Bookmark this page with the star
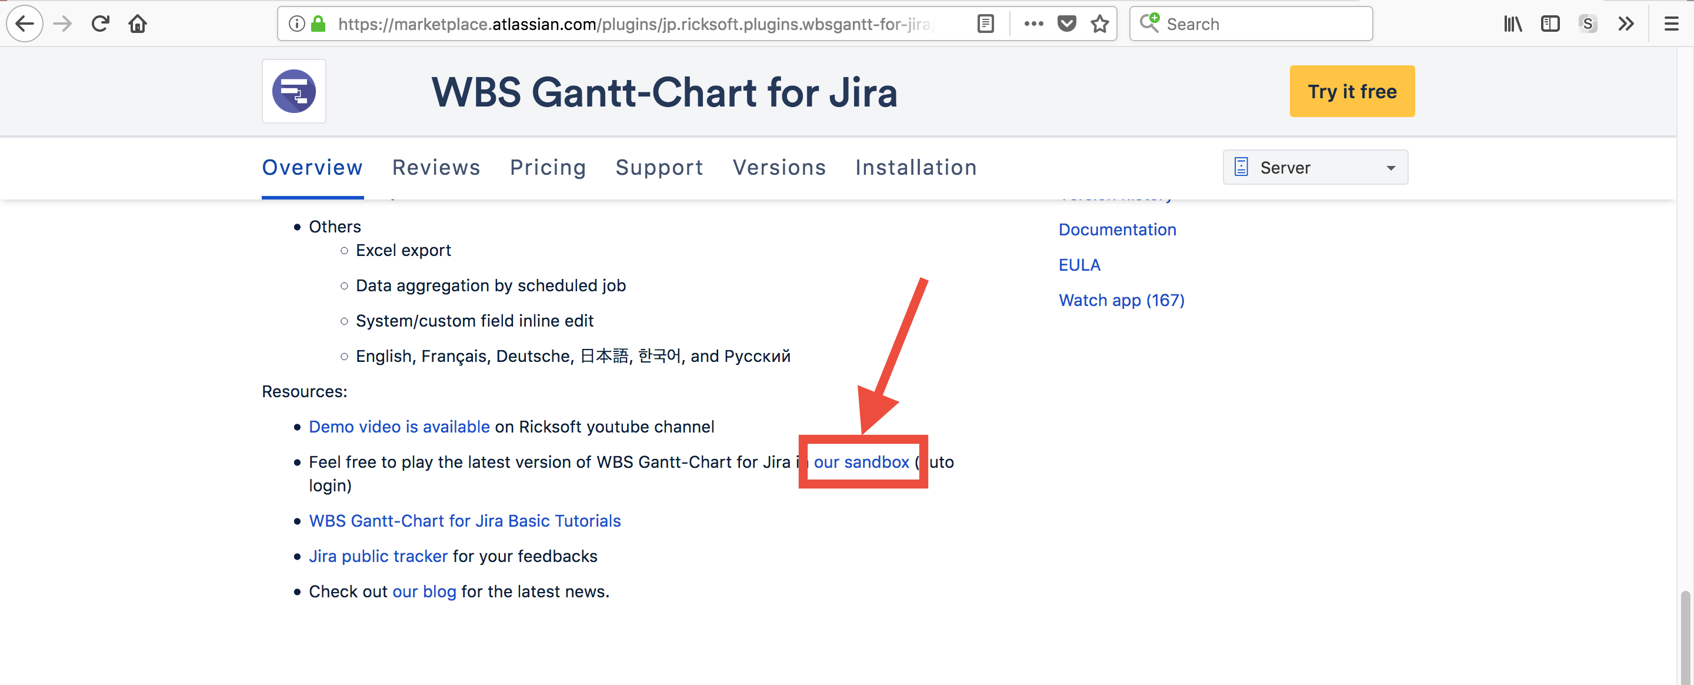Viewport: 1694px width, 685px height. tap(1099, 24)
